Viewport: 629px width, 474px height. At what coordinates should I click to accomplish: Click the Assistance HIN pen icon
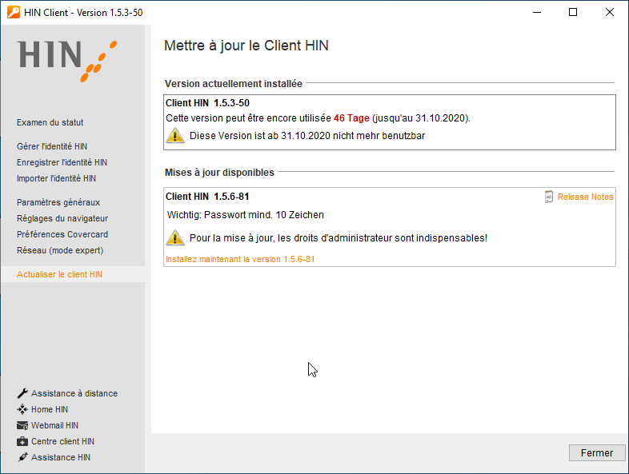[x=22, y=457]
